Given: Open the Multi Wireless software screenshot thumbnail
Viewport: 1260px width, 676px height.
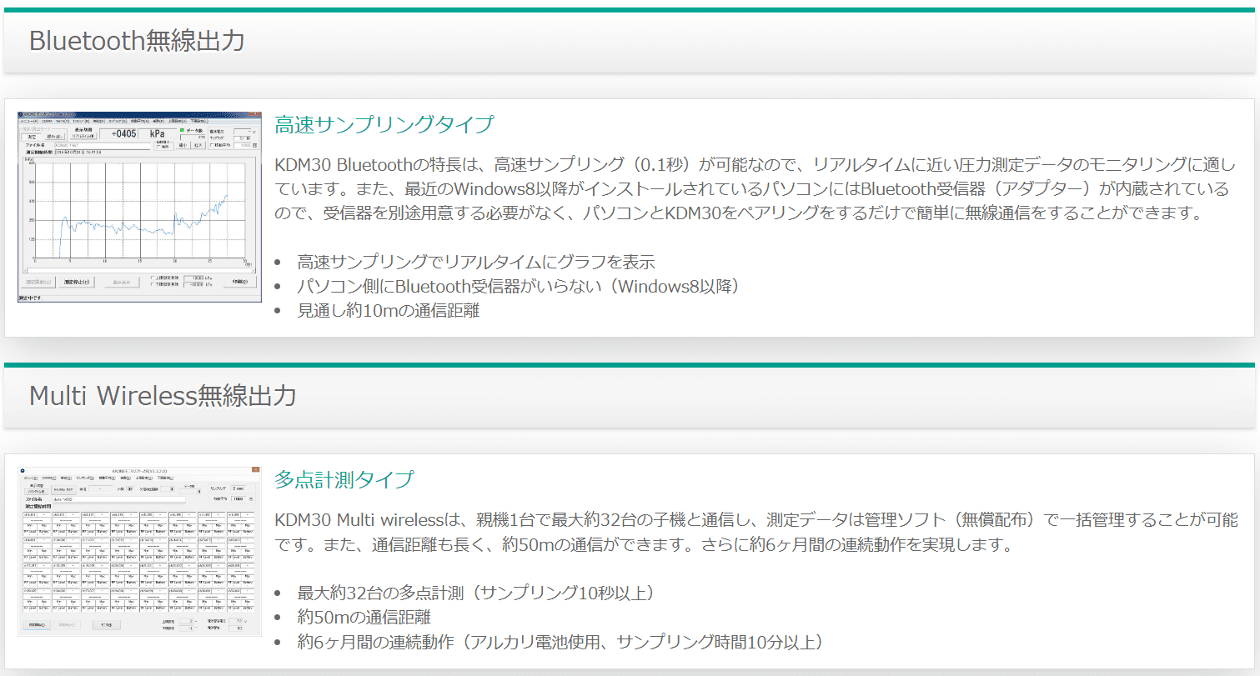Looking at the screenshot, I should [x=139, y=552].
